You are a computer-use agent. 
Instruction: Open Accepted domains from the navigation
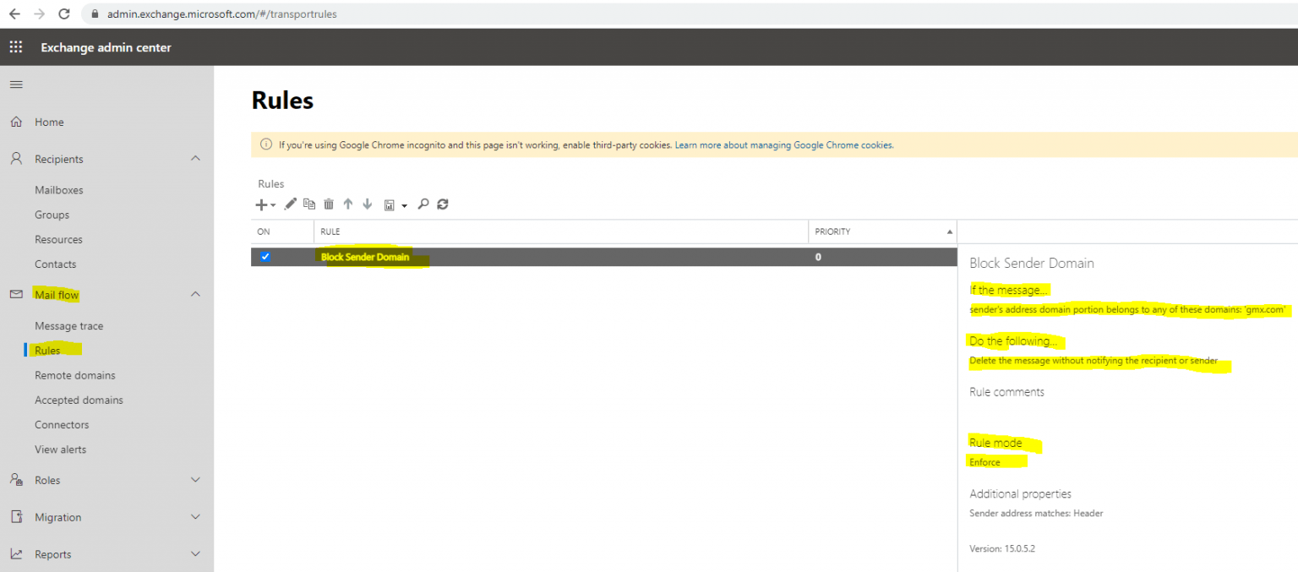pos(79,400)
